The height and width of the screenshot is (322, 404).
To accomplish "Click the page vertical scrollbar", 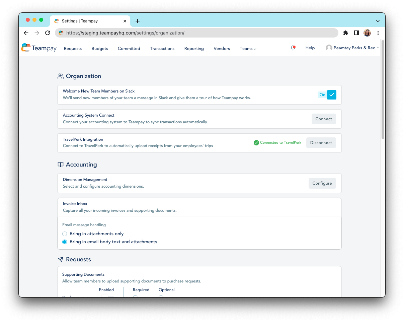I will tap(383, 89).
